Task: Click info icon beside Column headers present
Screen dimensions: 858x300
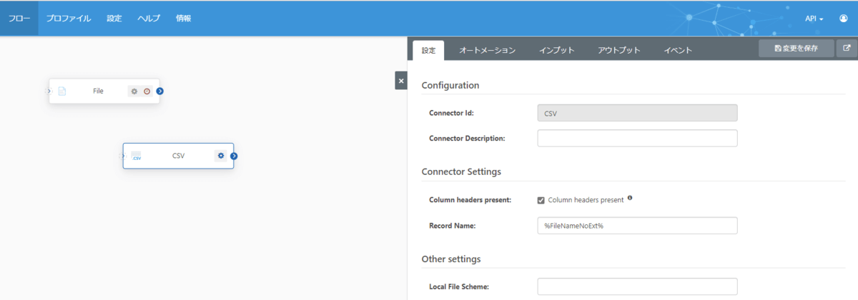Action: 630,199
